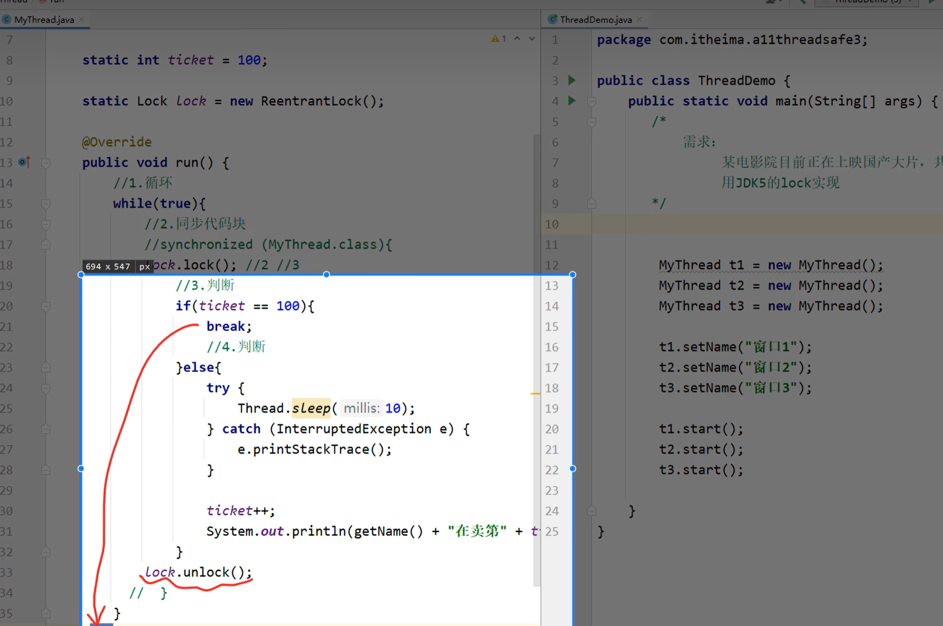
Task: Switch to ThreadDemo.java tab
Action: pyautogui.click(x=595, y=20)
